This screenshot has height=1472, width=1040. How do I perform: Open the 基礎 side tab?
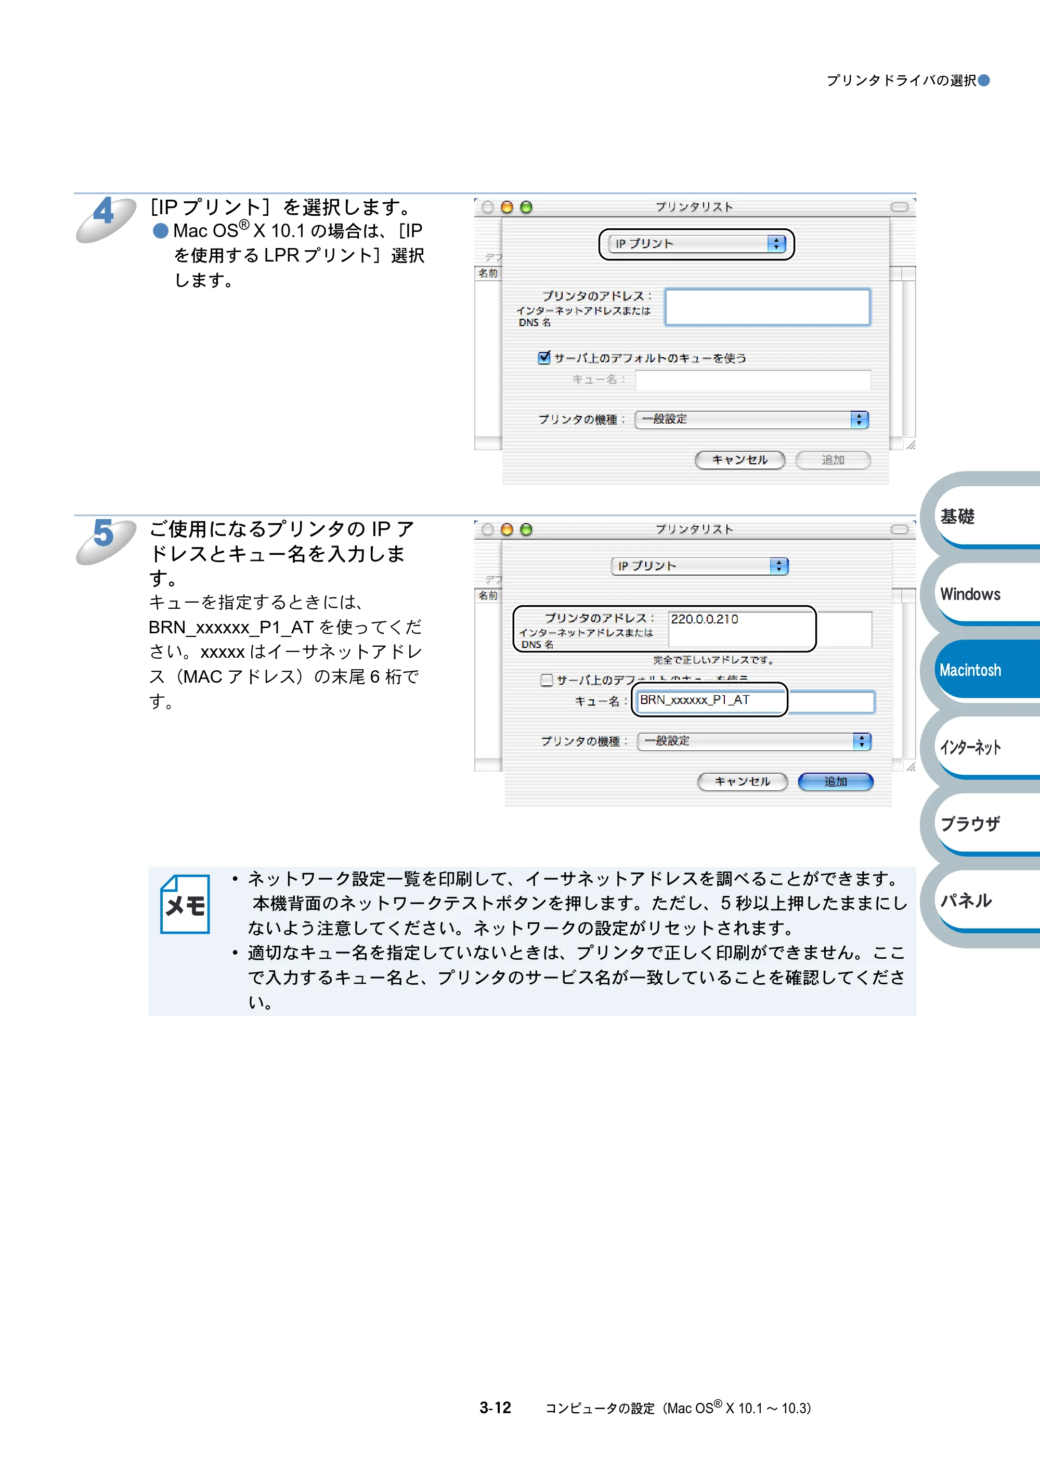[x=986, y=516]
